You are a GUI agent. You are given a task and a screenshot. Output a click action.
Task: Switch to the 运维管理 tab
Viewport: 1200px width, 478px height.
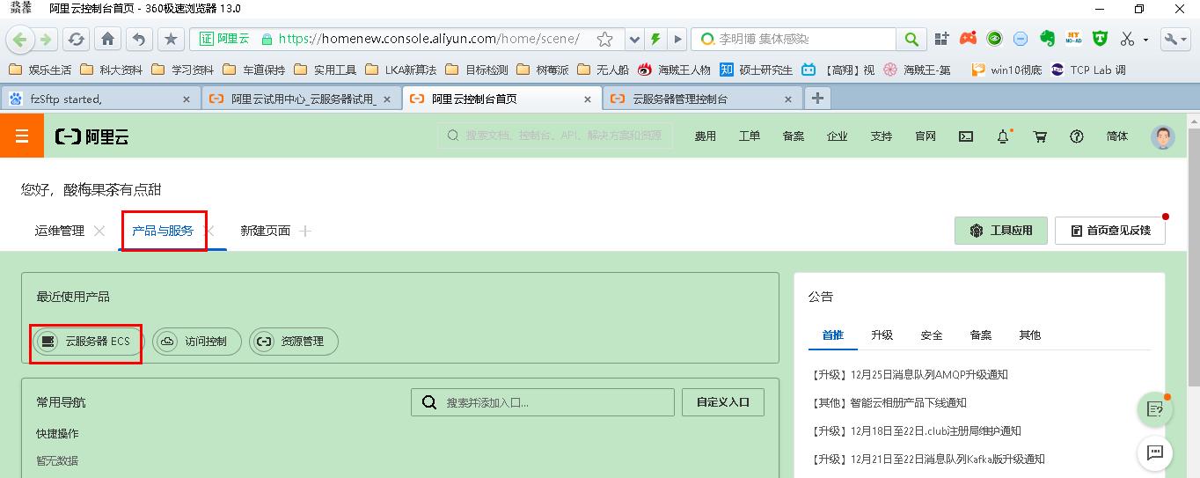(60, 231)
